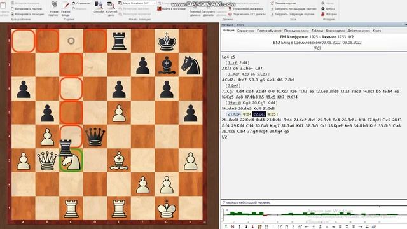Viewport: 407px width, 229px height.
Task: Select variation move 19.e:d6 in notation
Action: click(x=234, y=103)
